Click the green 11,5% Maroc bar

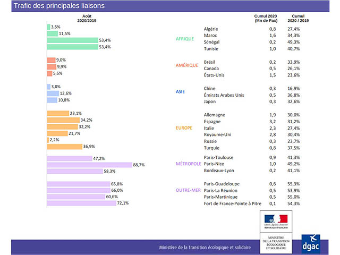(x=52, y=33)
